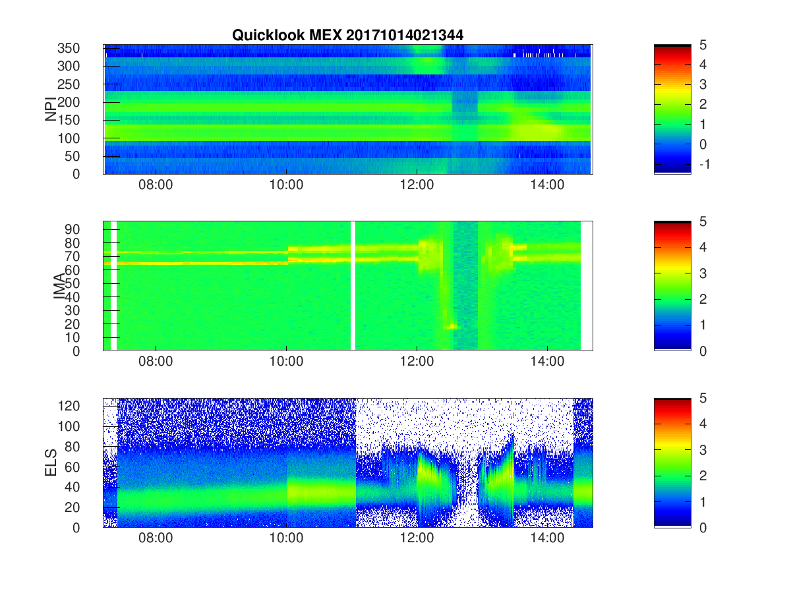Click 14:00 time label under IMA plot
This screenshot has height=593, width=791.
[x=547, y=362]
